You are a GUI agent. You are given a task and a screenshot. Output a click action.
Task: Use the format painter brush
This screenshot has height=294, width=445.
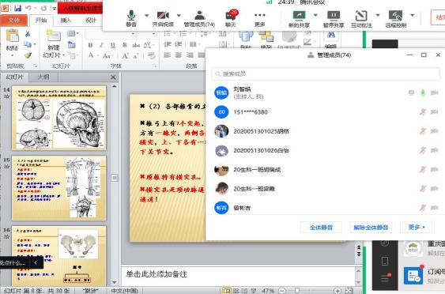pos(28,55)
